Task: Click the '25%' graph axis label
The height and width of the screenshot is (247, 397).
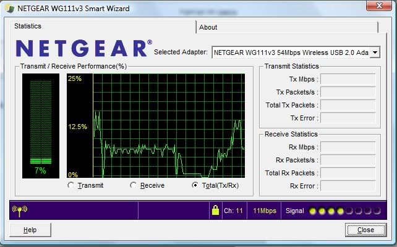Action: click(x=75, y=78)
